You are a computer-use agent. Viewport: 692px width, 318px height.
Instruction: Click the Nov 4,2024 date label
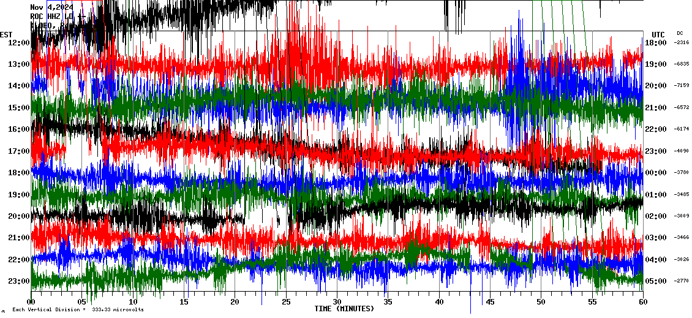pos(52,7)
